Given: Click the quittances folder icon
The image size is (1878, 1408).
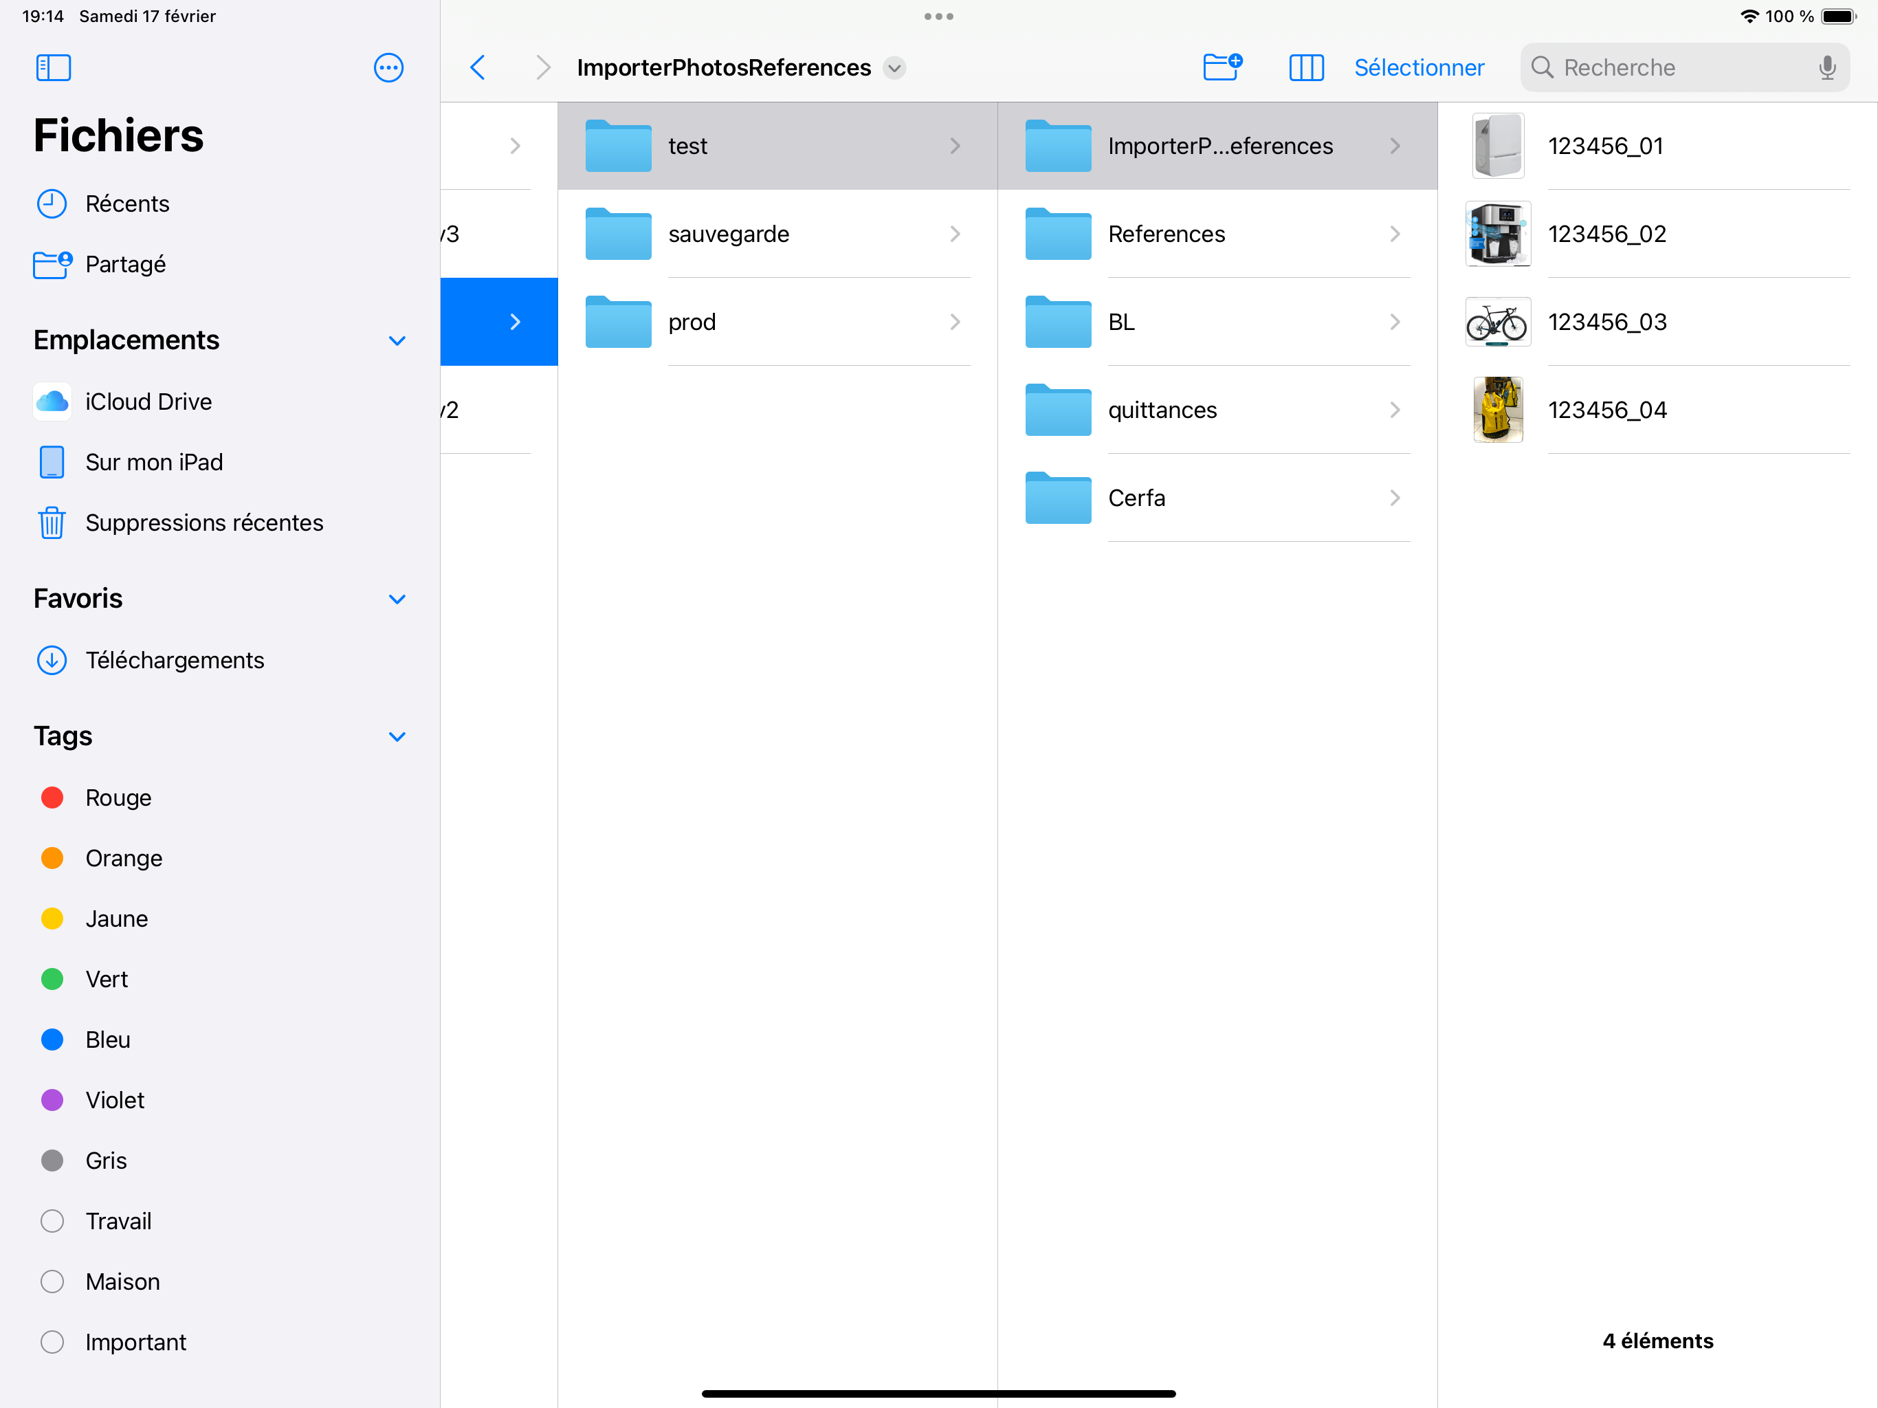Looking at the screenshot, I should coord(1058,410).
